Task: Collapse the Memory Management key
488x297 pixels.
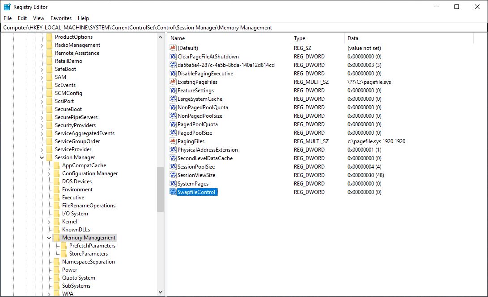Action: pyautogui.click(x=49, y=238)
